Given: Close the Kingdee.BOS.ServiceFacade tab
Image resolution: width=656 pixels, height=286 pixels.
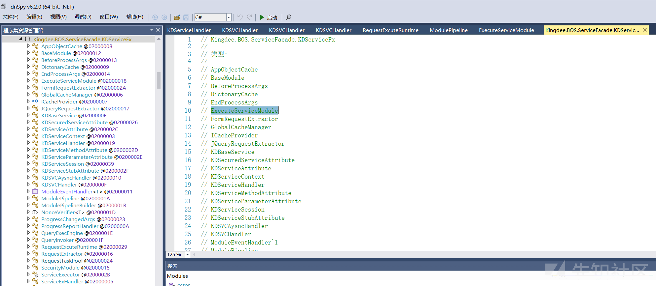Looking at the screenshot, I should (x=644, y=30).
